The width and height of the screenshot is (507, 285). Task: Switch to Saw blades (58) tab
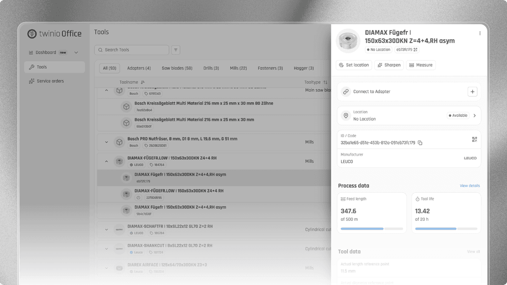click(x=177, y=68)
